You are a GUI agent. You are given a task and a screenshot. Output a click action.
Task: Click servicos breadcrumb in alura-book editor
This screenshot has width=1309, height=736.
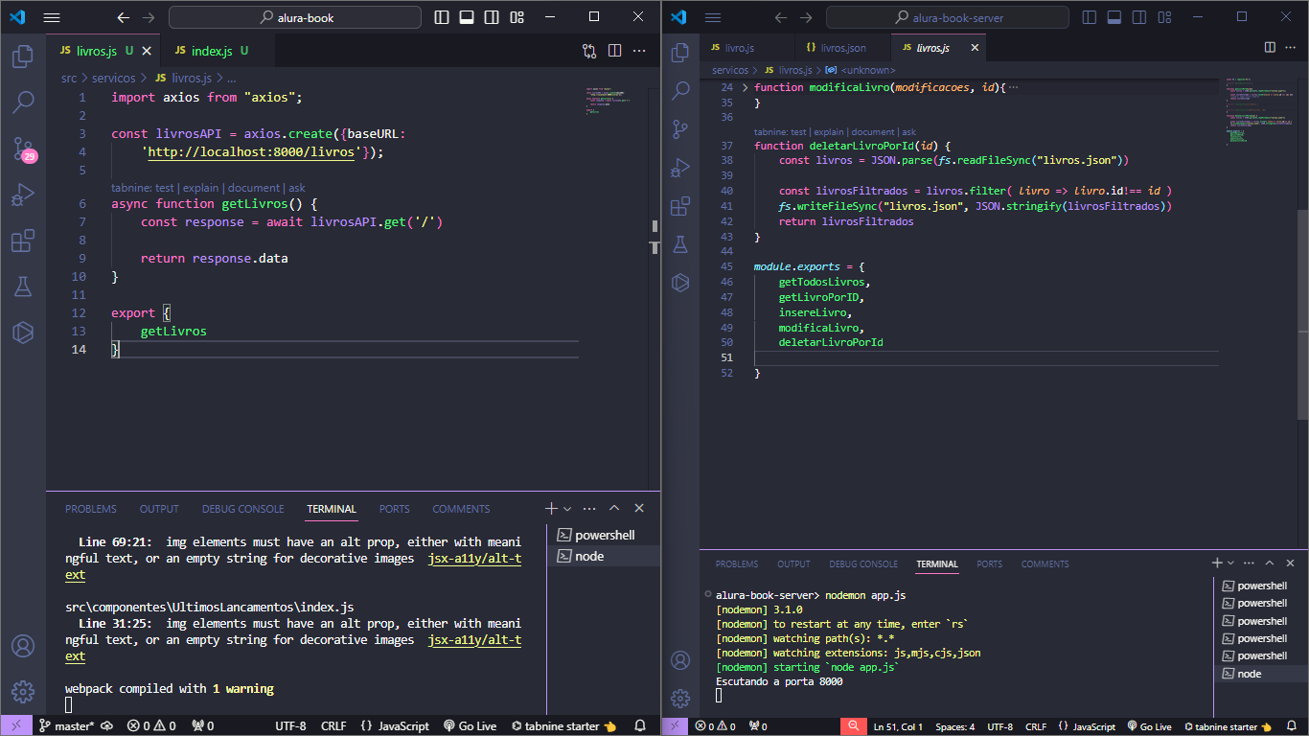(113, 79)
